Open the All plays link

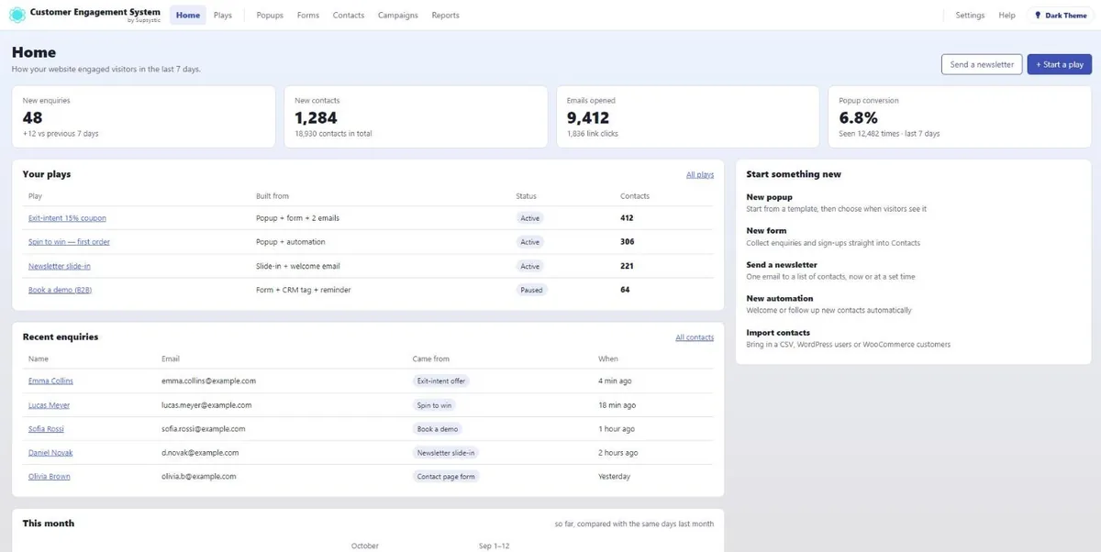tap(700, 174)
